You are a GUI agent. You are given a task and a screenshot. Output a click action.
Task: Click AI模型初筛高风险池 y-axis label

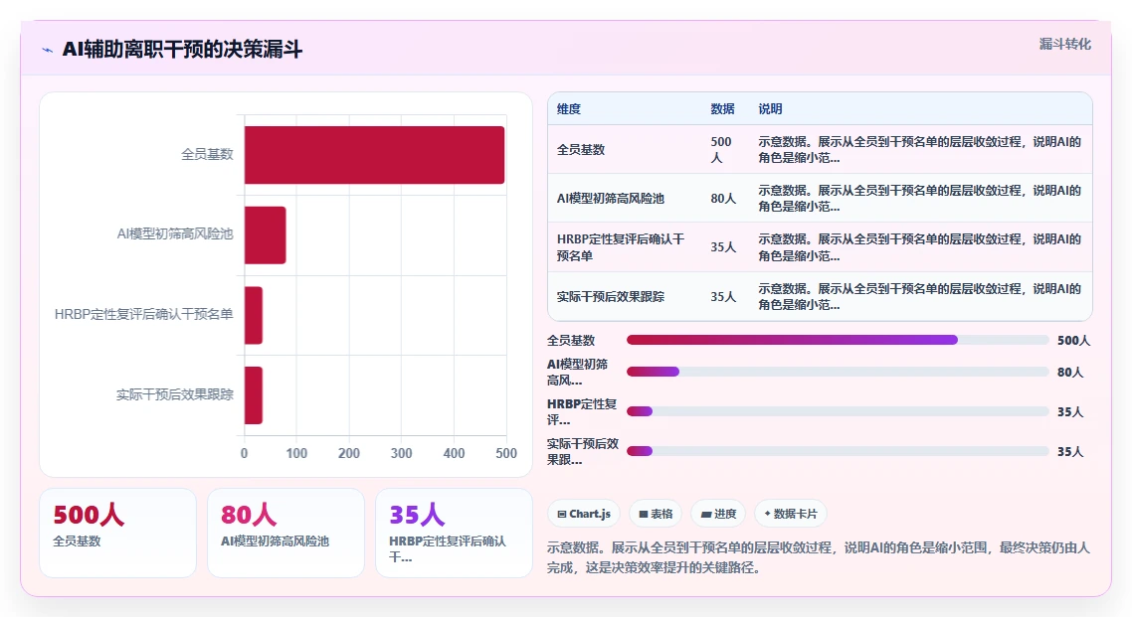pos(175,234)
